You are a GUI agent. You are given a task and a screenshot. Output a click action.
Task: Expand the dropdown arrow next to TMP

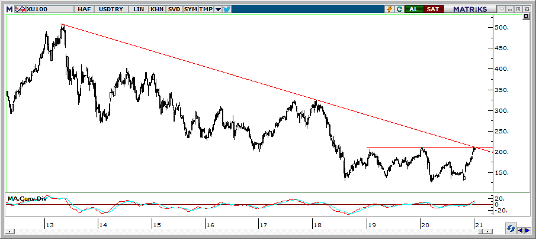click(x=218, y=9)
